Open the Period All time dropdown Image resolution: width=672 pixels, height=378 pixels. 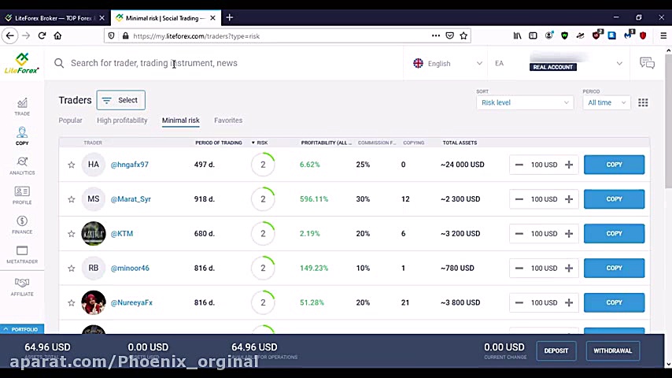(607, 102)
